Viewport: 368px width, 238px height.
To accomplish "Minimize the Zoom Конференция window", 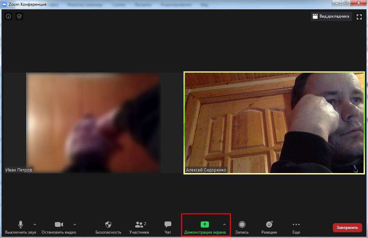I will pyautogui.click(x=337, y=3).
